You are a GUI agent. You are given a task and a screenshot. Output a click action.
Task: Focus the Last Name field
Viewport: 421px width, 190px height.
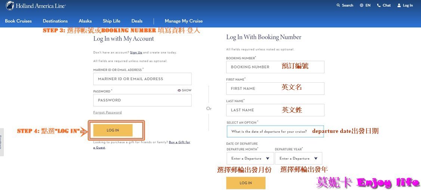pyautogui.click(x=275, y=110)
